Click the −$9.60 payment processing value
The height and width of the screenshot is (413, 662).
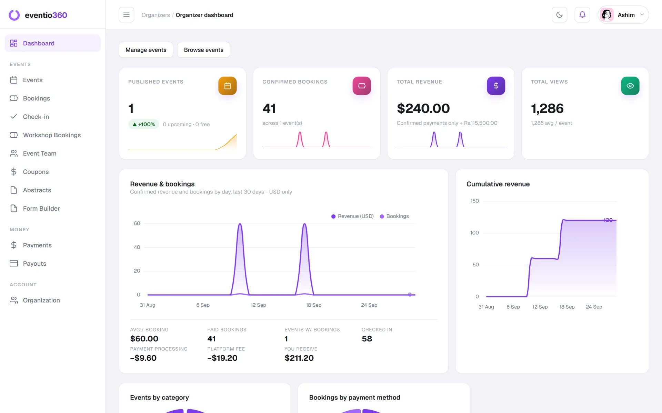(x=143, y=358)
